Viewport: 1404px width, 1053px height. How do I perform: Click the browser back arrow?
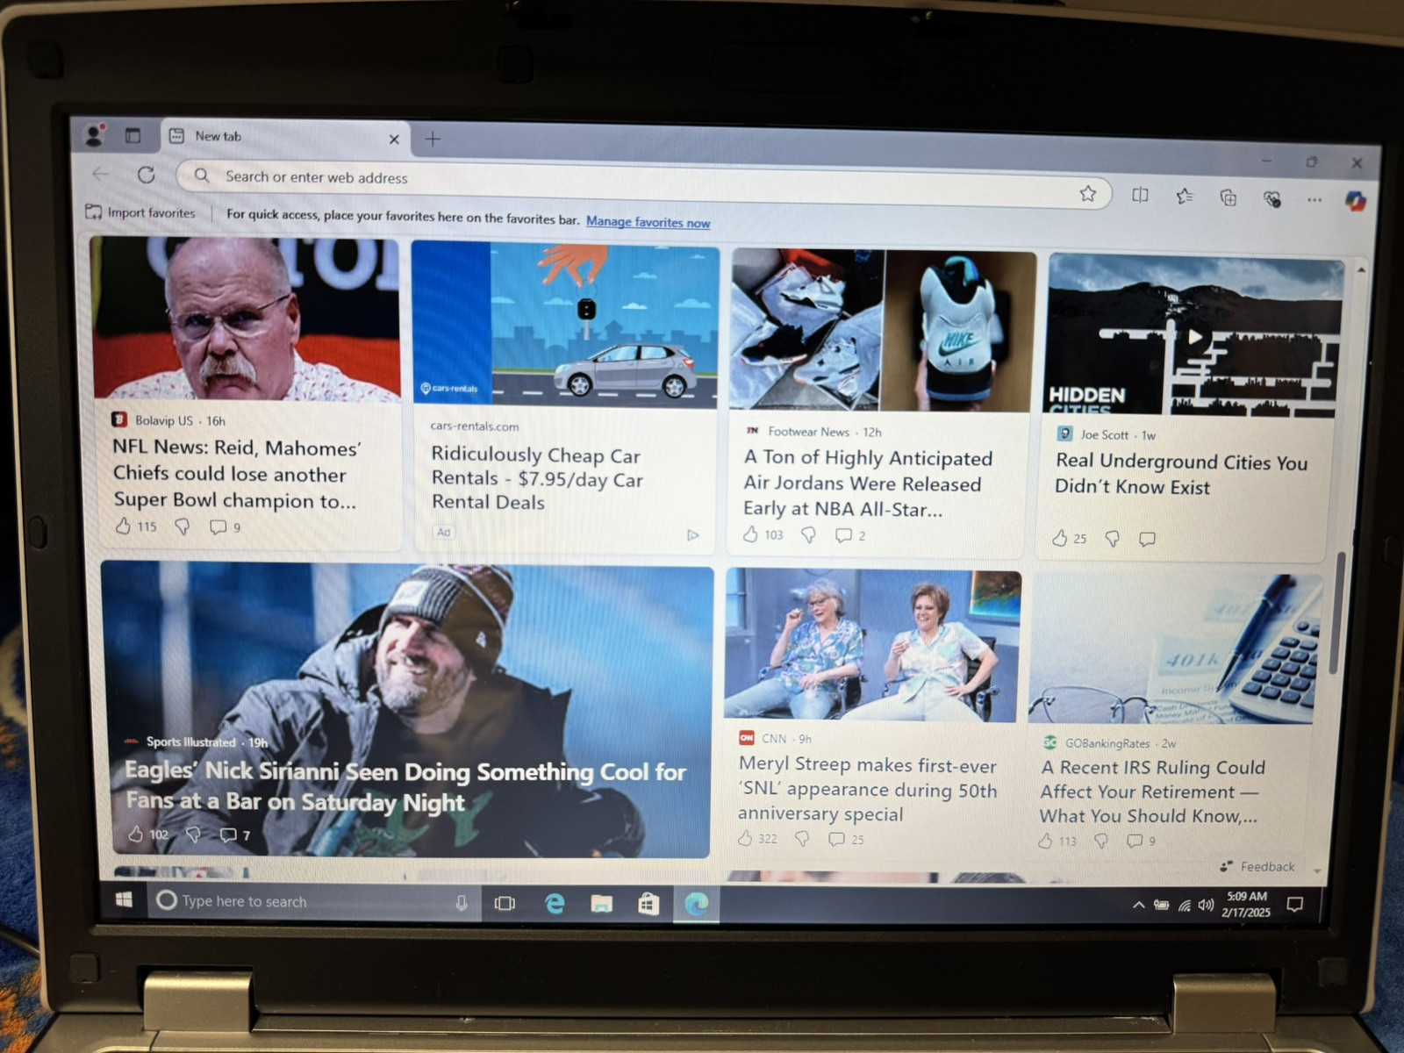101,174
